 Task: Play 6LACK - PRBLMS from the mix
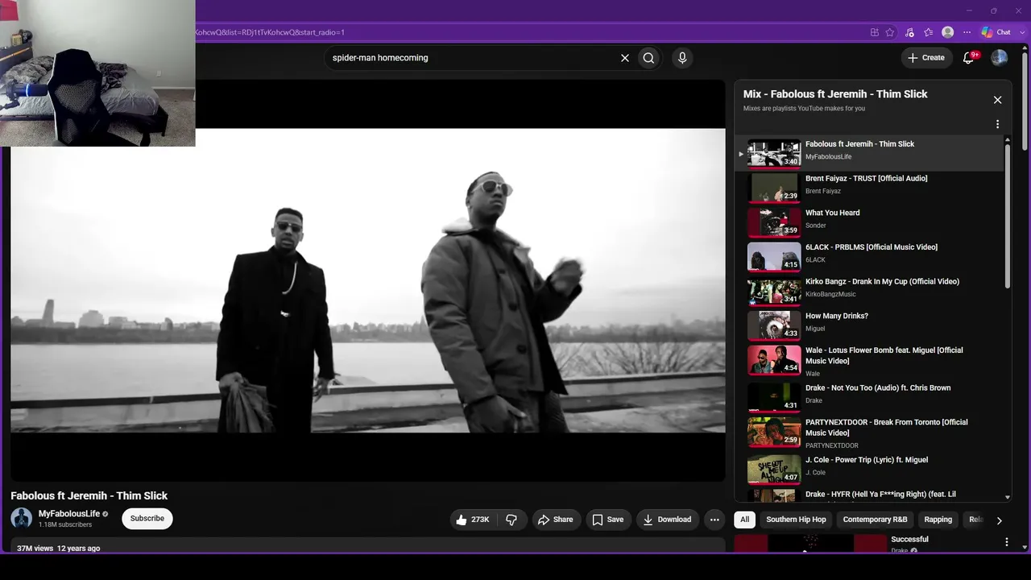tap(871, 255)
